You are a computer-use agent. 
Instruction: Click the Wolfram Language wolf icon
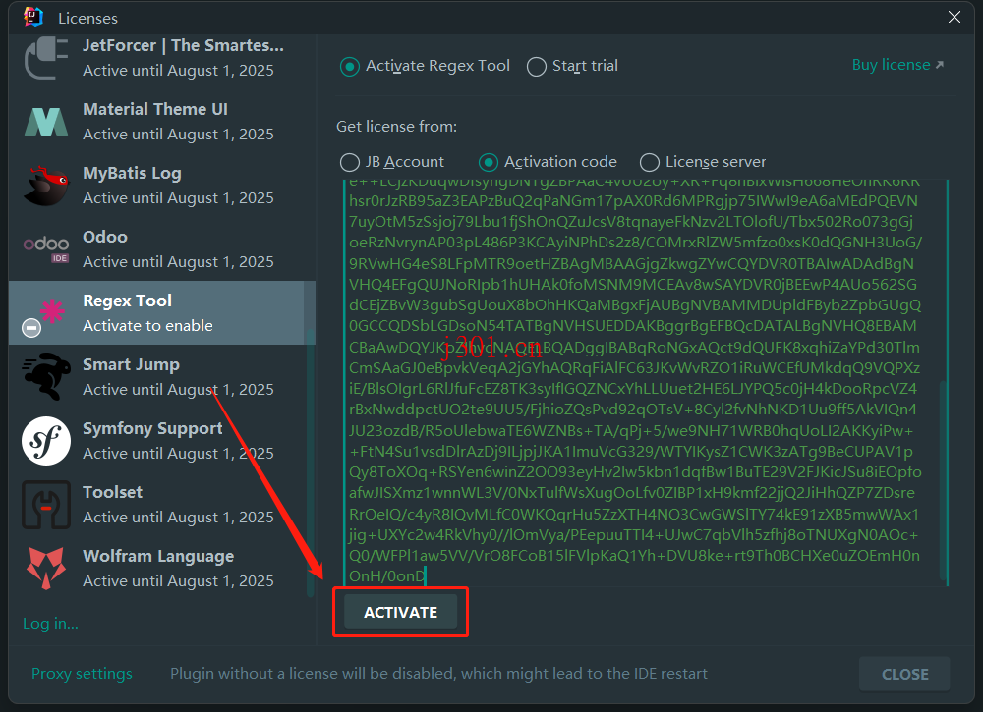tap(46, 568)
